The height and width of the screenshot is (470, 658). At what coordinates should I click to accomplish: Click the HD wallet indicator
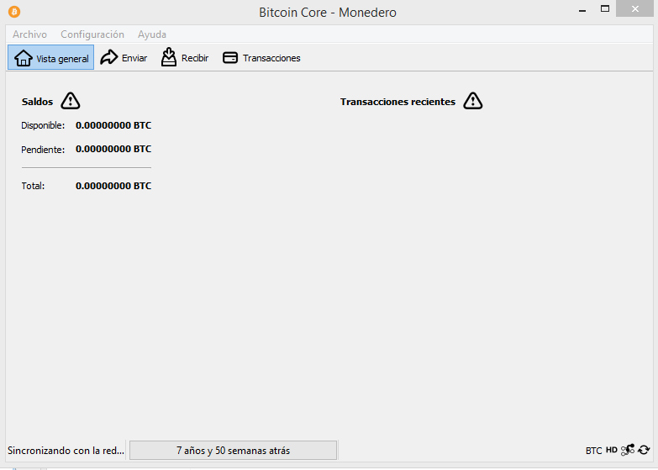coord(612,451)
